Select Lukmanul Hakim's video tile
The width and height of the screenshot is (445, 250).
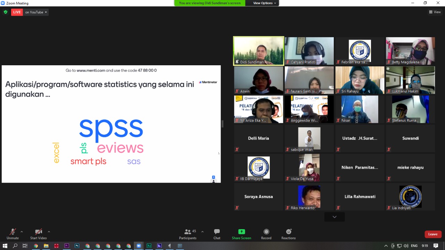pos(410,80)
